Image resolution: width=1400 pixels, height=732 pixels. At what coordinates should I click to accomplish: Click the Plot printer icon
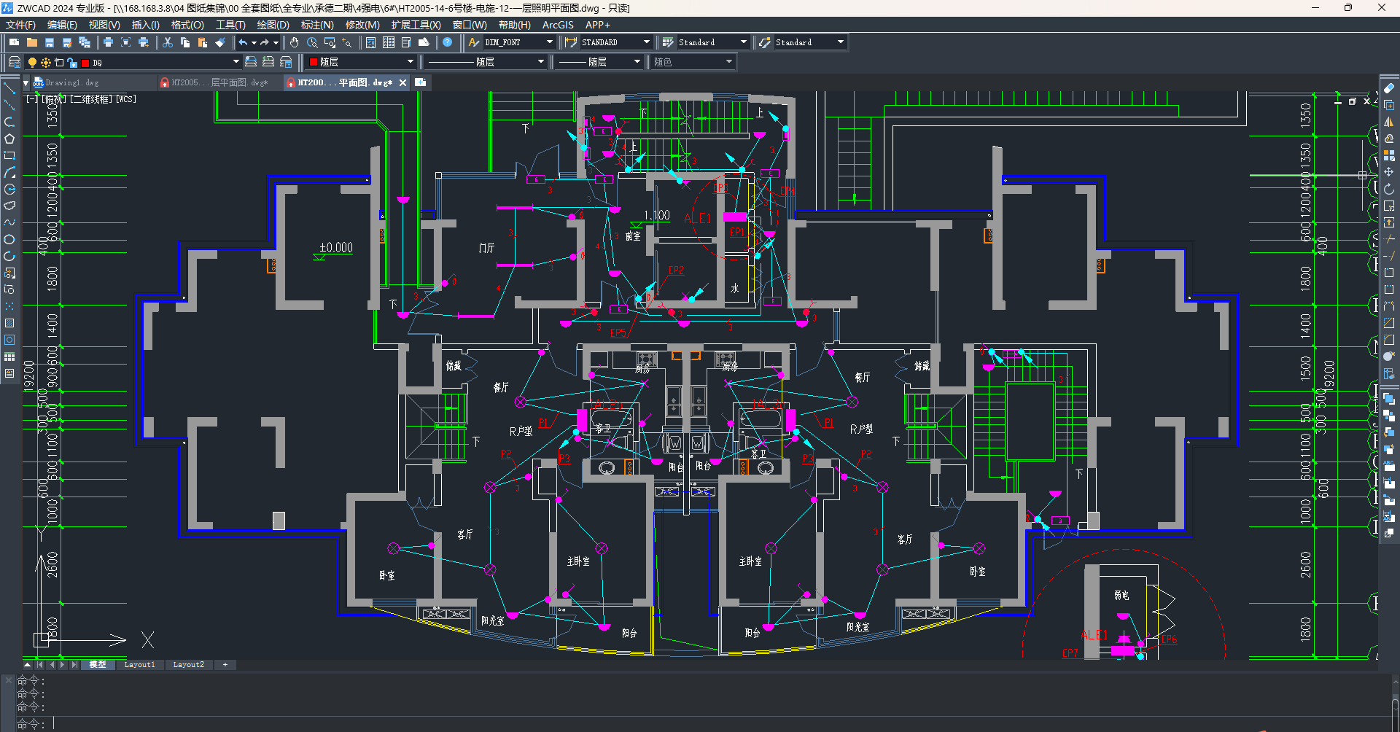click(108, 42)
